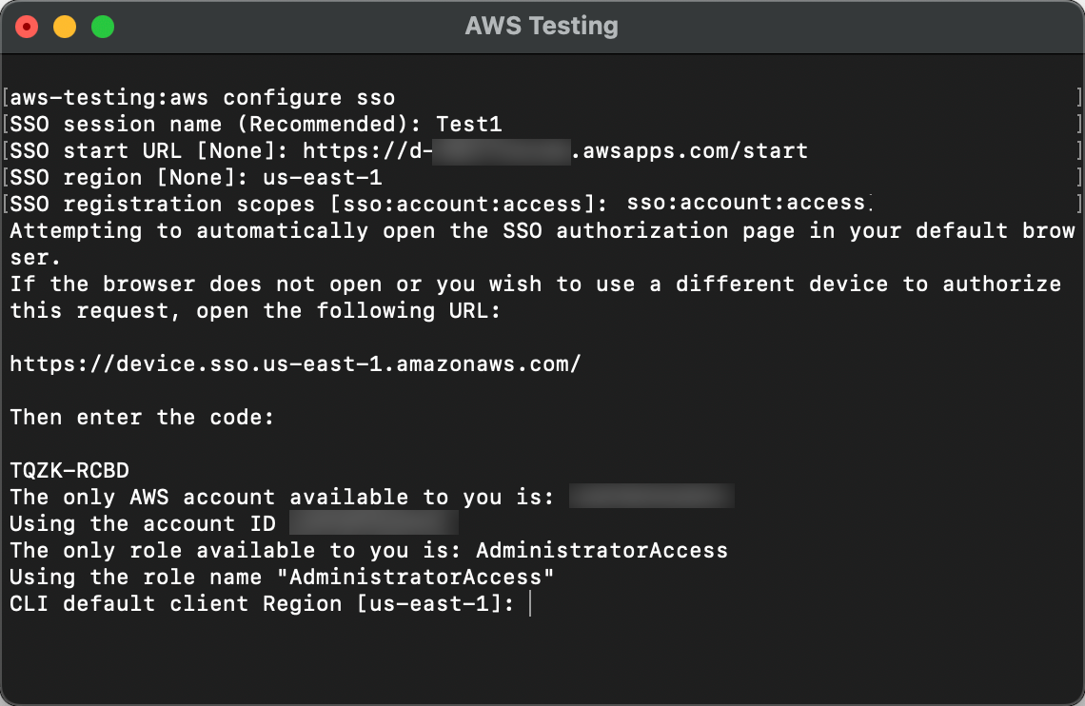This screenshot has width=1085, height=706.
Task: Click the Test1 session name value
Action: tap(468, 125)
